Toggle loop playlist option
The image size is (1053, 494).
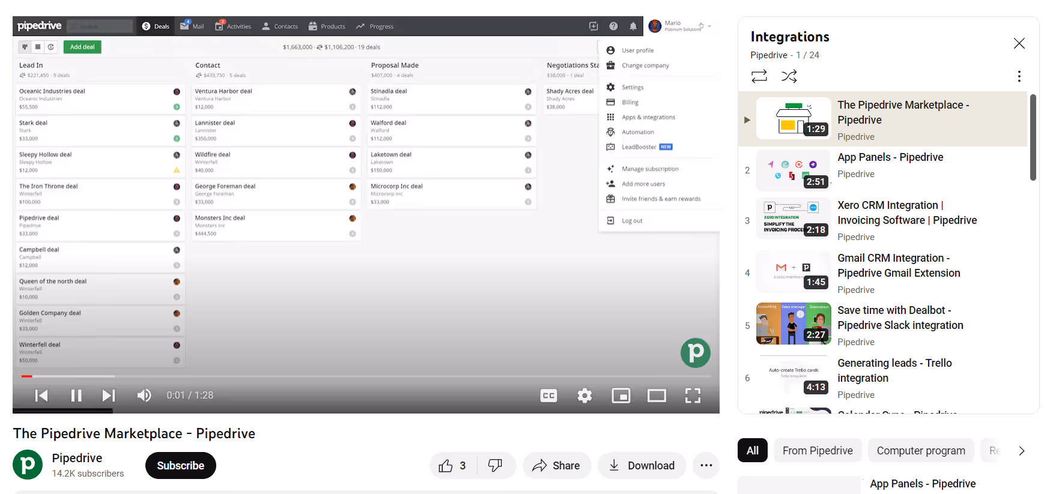click(759, 76)
